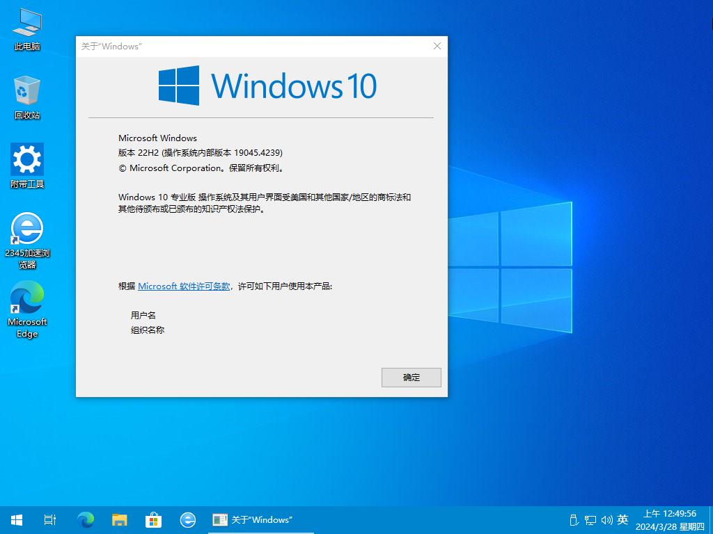Click the 组织名称 label
The height and width of the screenshot is (534, 713).
pyautogui.click(x=148, y=330)
